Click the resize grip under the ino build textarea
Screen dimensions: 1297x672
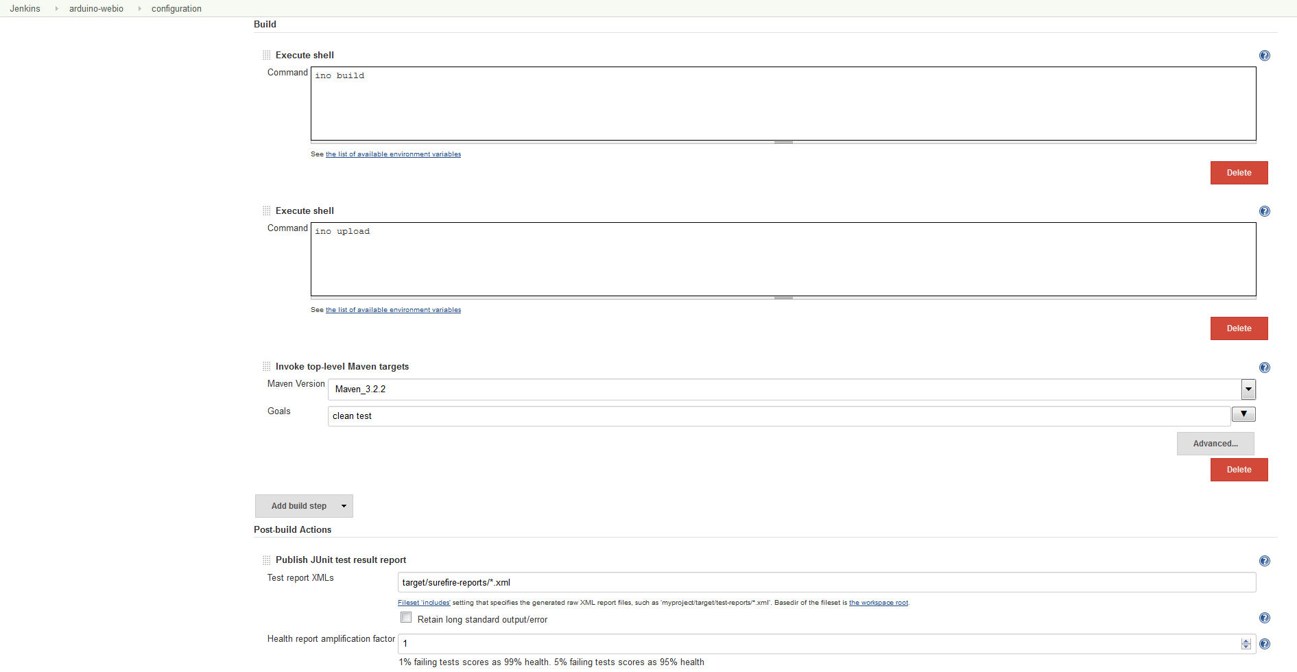(x=783, y=142)
